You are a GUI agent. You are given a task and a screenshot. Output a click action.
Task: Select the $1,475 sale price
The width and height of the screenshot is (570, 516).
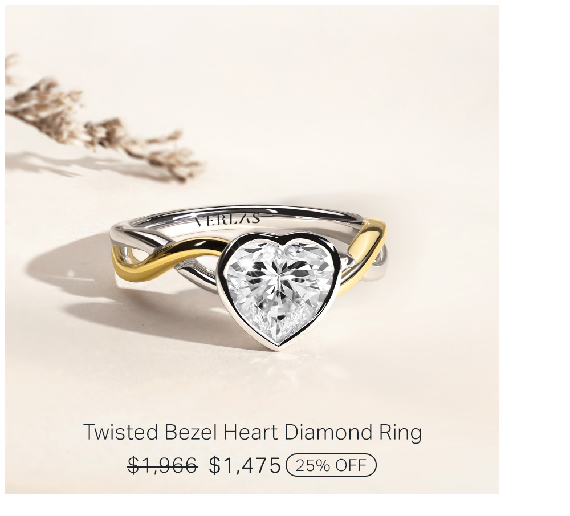245,465
